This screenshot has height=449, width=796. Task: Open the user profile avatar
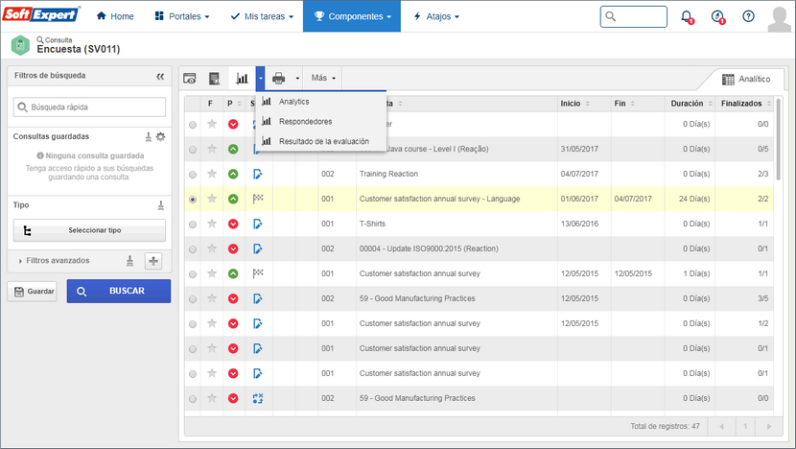[780, 19]
